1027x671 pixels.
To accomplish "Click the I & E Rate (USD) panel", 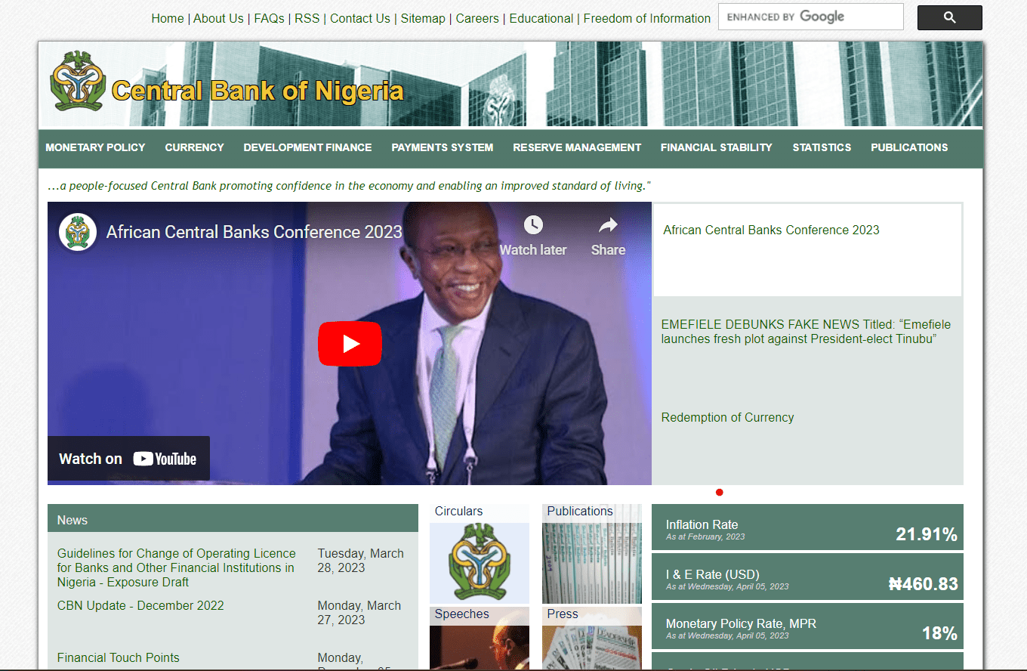I will pos(807,577).
